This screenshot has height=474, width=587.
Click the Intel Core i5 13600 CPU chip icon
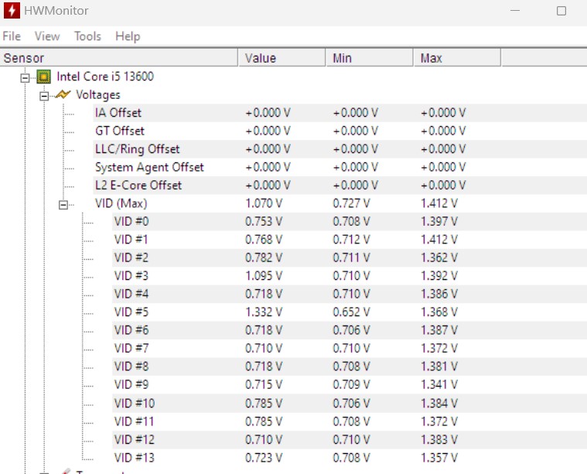click(44, 77)
